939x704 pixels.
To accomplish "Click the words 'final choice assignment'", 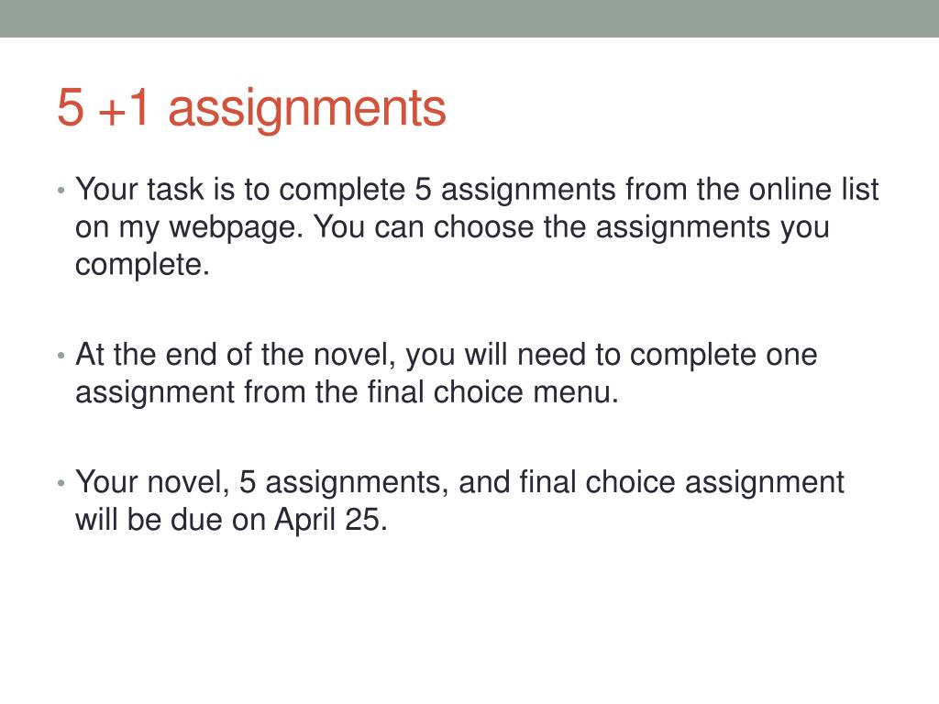I will coord(681,482).
